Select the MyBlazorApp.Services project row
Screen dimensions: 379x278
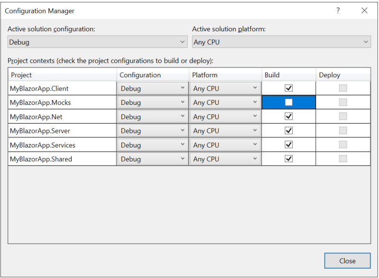(189, 145)
